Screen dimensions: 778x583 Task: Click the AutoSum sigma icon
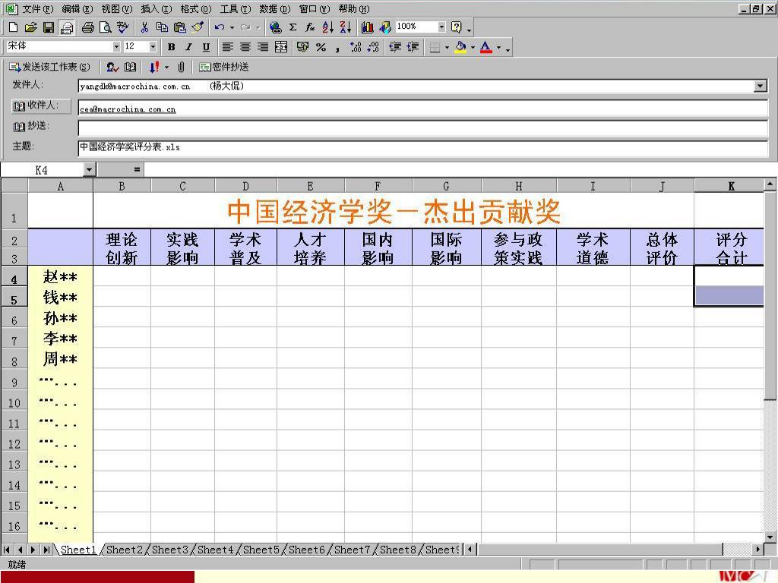point(293,27)
